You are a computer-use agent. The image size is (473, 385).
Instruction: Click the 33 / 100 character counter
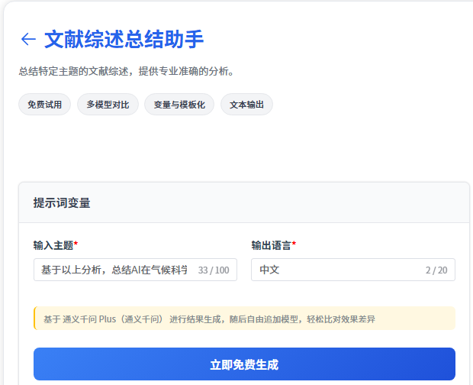point(214,270)
